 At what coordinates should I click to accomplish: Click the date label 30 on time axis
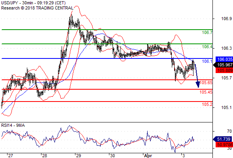tap(112, 156)
